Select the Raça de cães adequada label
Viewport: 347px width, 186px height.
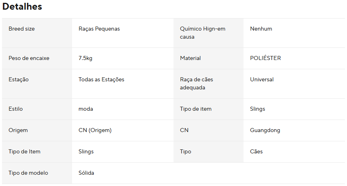196,83
